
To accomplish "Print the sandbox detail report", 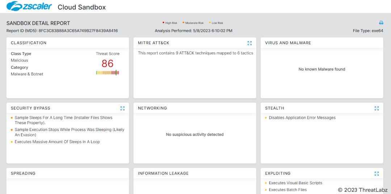I will tap(381, 23).
